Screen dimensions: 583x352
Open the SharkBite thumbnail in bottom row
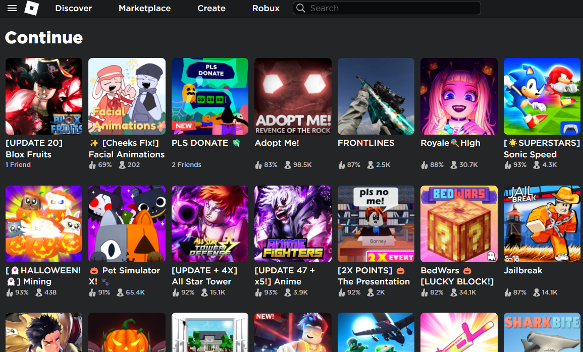pyautogui.click(x=542, y=332)
